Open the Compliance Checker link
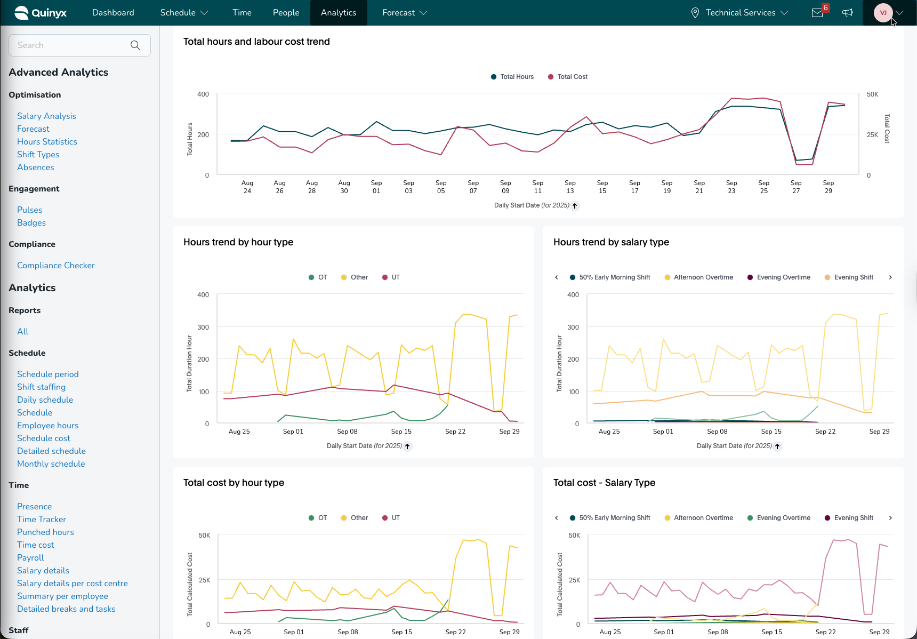The height and width of the screenshot is (639, 917). [56, 266]
